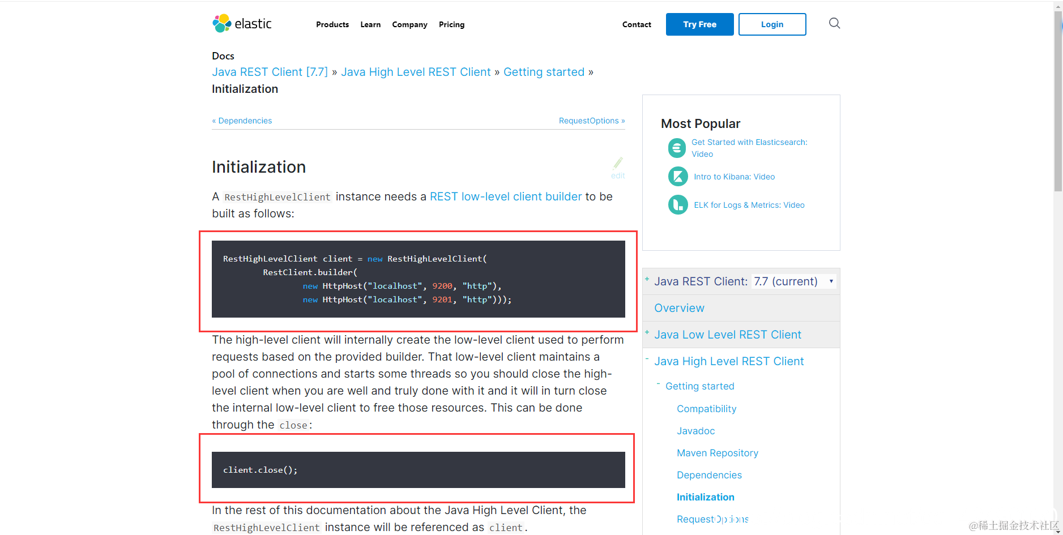Open the Company menu
Viewport: 1063px width, 535px height.
[409, 24]
